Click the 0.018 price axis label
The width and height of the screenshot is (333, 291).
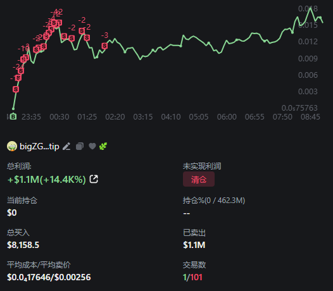[x=308, y=9]
